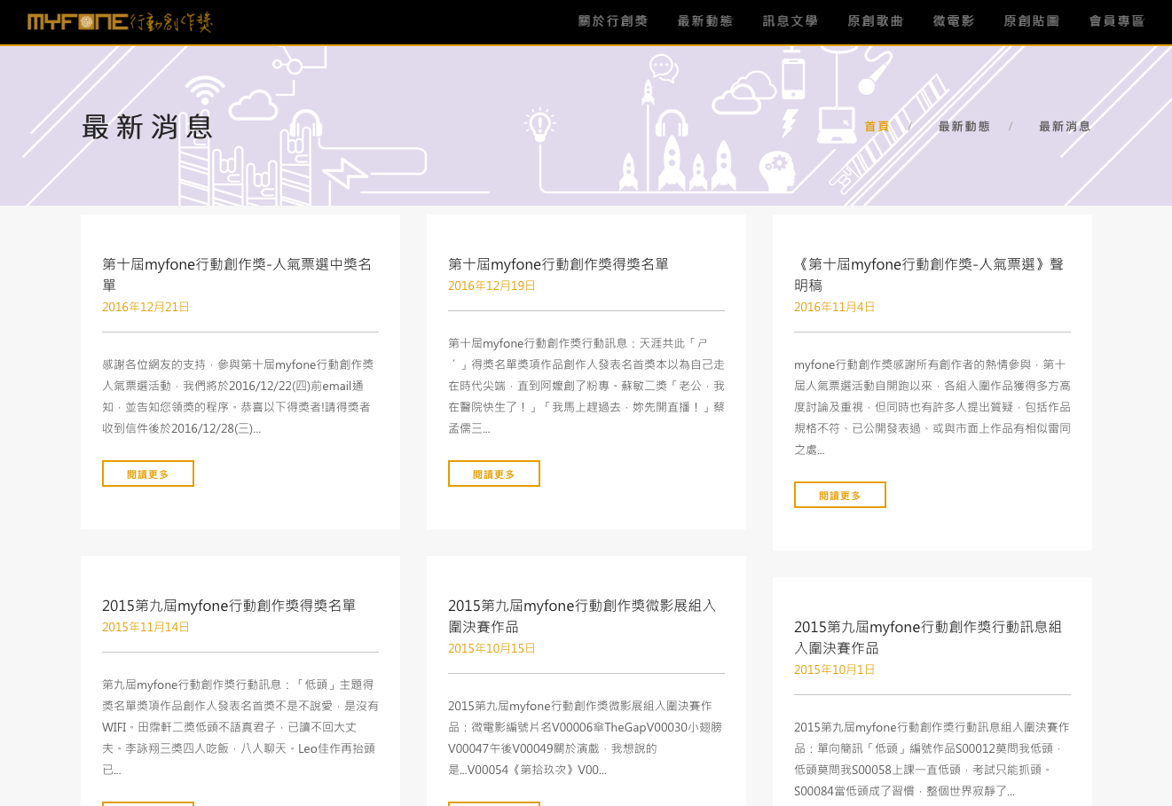Image resolution: width=1172 pixels, height=806 pixels.
Task: Click 閱讀更多 under 人氣票選中獎名單
Action: [148, 473]
